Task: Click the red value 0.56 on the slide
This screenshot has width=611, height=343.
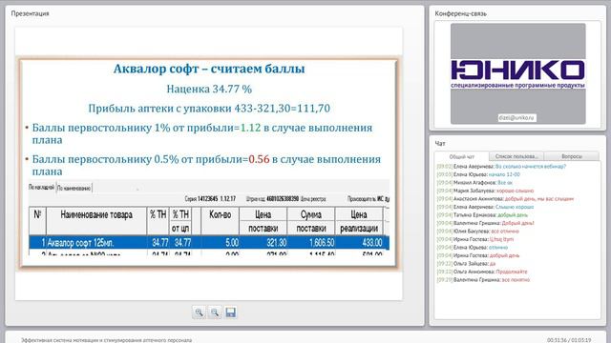Action: click(x=259, y=159)
